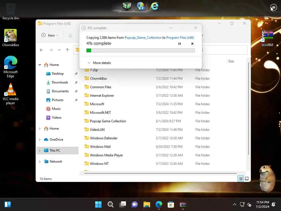The width and height of the screenshot is (281, 211).
Task: Sort by the Size column header
Action: tap(231, 61)
